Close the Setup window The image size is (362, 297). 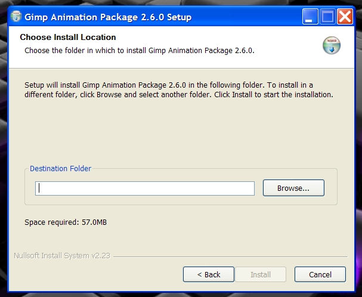(345, 17)
